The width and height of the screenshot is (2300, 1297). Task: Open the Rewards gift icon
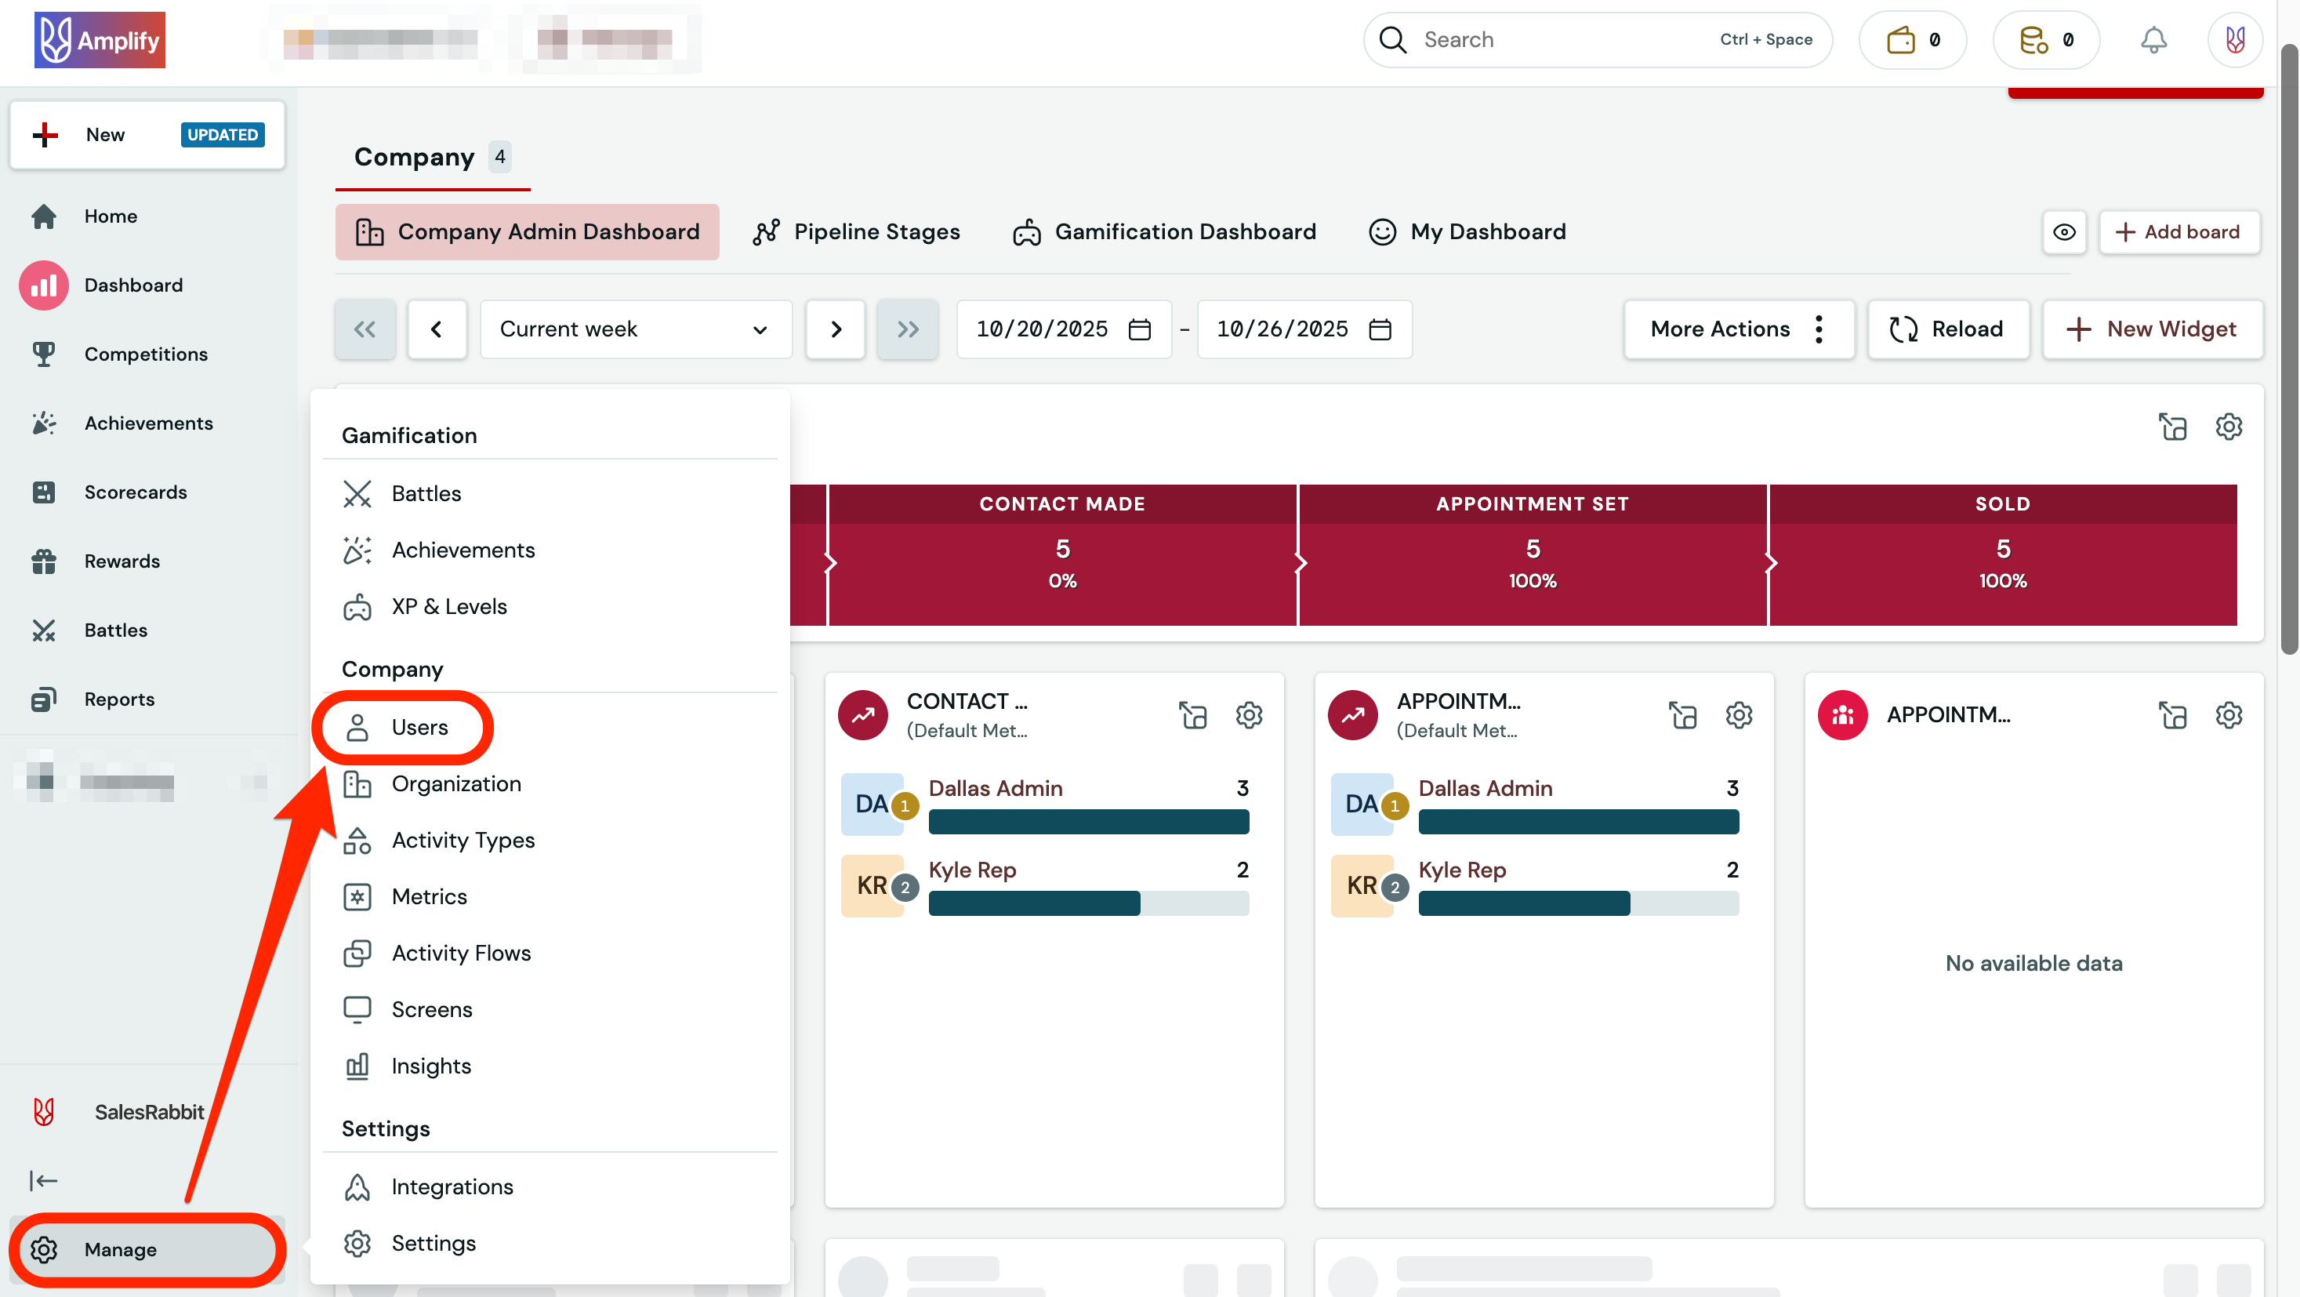[x=43, y=561]
